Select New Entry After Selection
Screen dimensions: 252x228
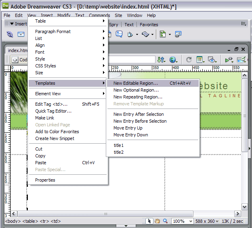[153, 114]
